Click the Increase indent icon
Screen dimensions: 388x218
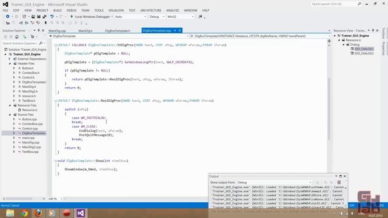point(27,23)
